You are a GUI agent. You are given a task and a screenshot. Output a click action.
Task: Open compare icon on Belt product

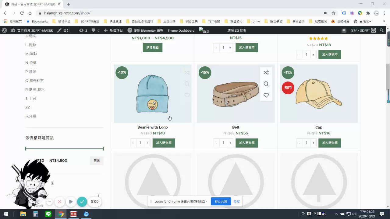click(x=266, y=73)
